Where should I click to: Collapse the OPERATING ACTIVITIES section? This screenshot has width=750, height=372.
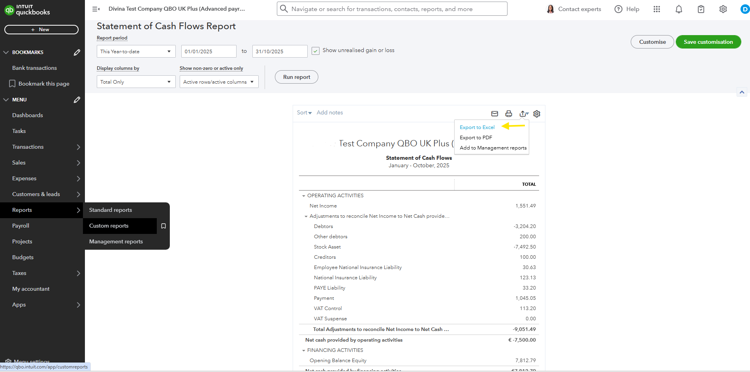pos(304,196)
